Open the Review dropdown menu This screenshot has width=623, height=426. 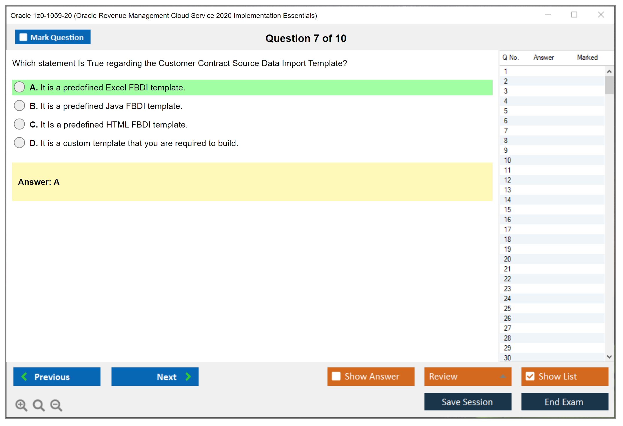(503, 376)
